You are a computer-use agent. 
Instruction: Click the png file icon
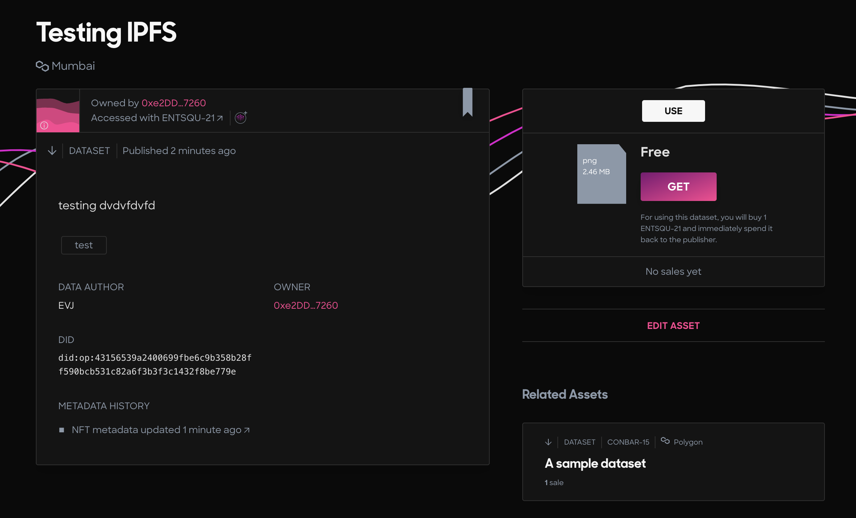[x=601, y=174]
